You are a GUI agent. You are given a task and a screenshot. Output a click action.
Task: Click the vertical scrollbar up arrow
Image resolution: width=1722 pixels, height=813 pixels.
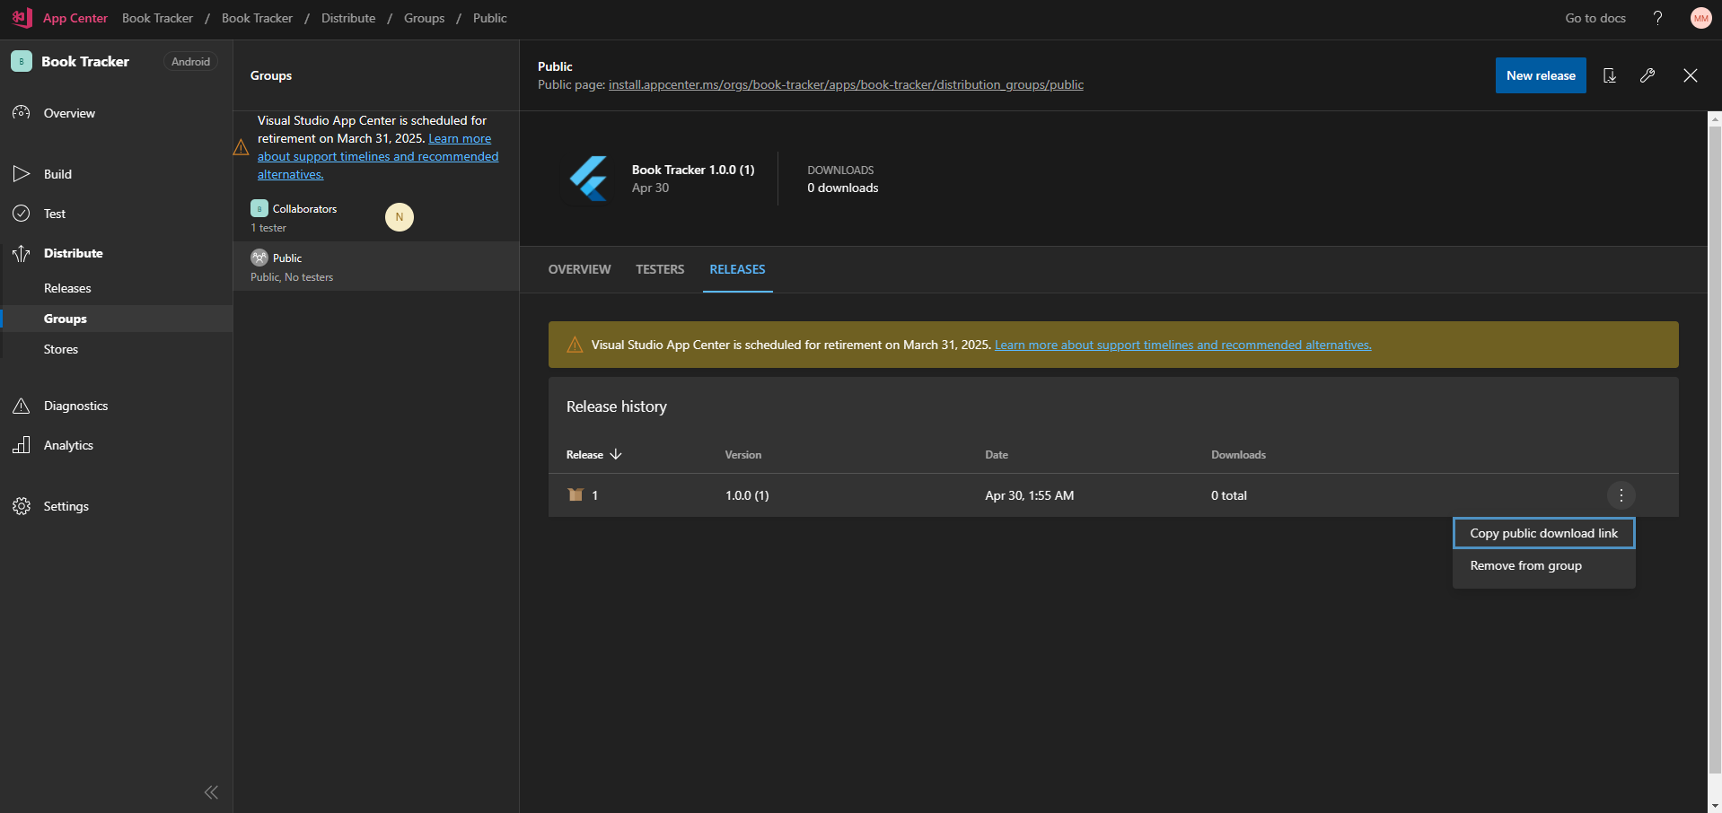coord(1715,118)
